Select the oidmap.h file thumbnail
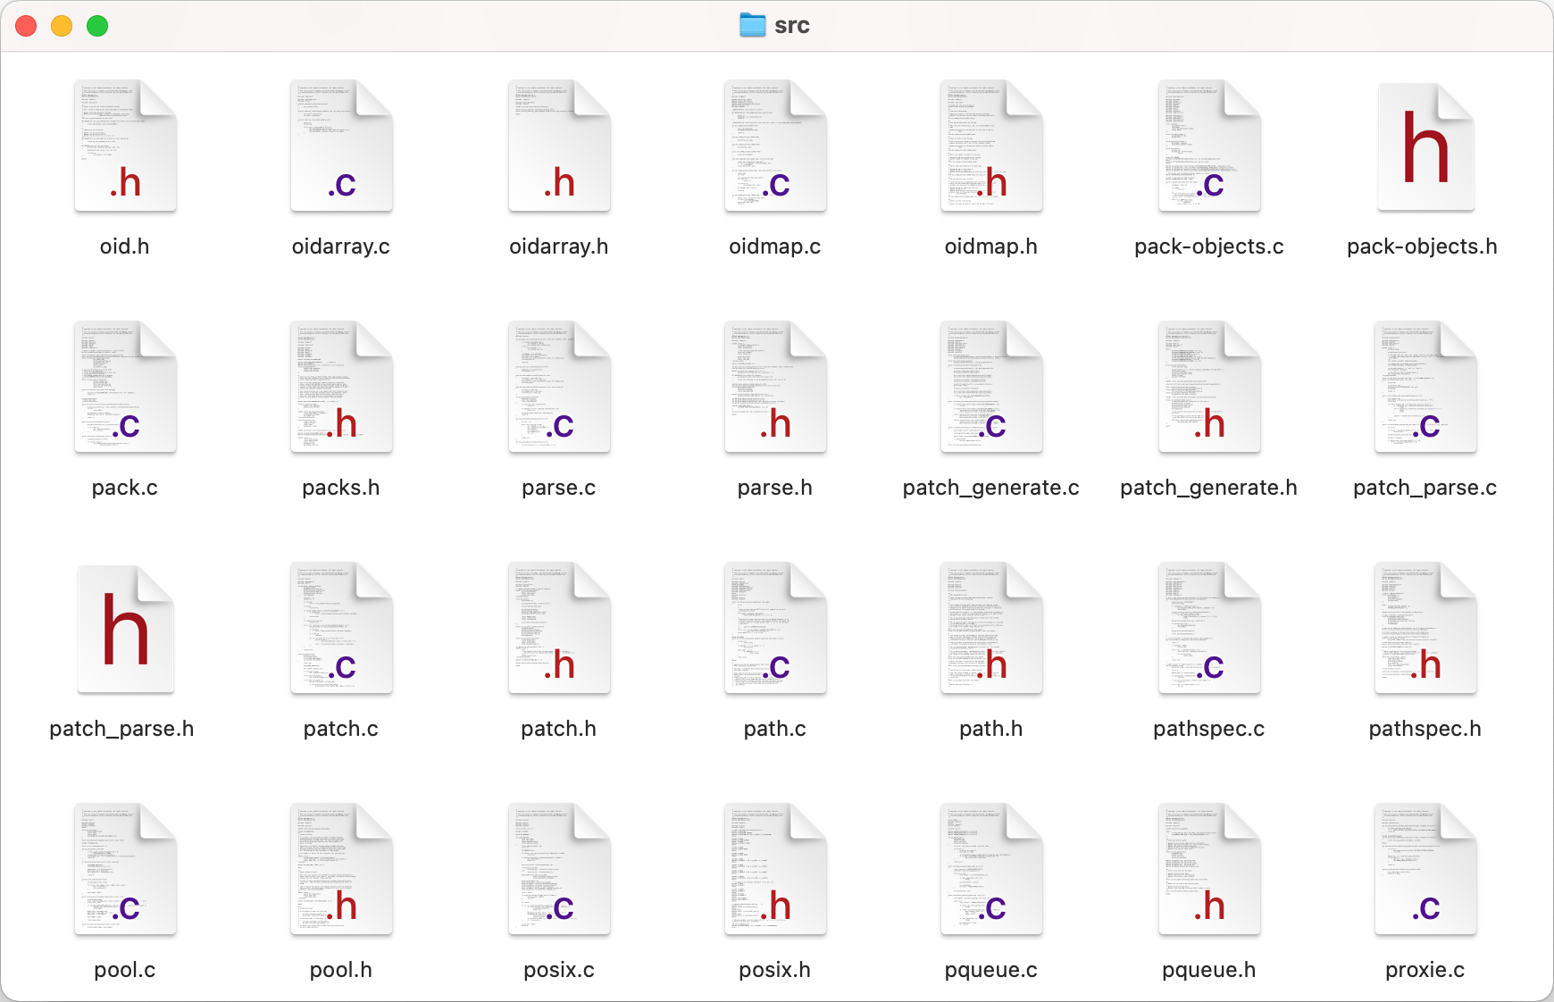The height and width of the screenshot is (1002, 1554). tap(991, 146)
